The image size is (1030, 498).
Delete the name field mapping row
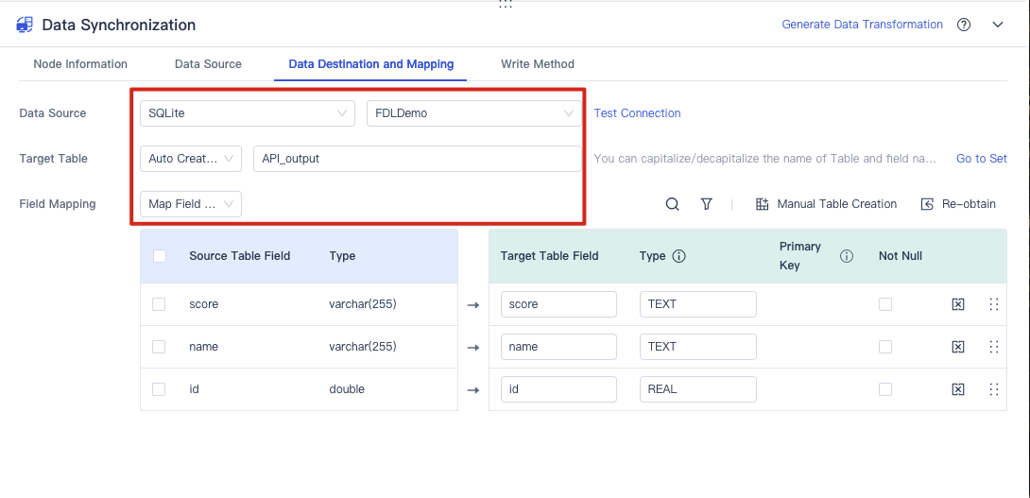[x=958, y=347]
